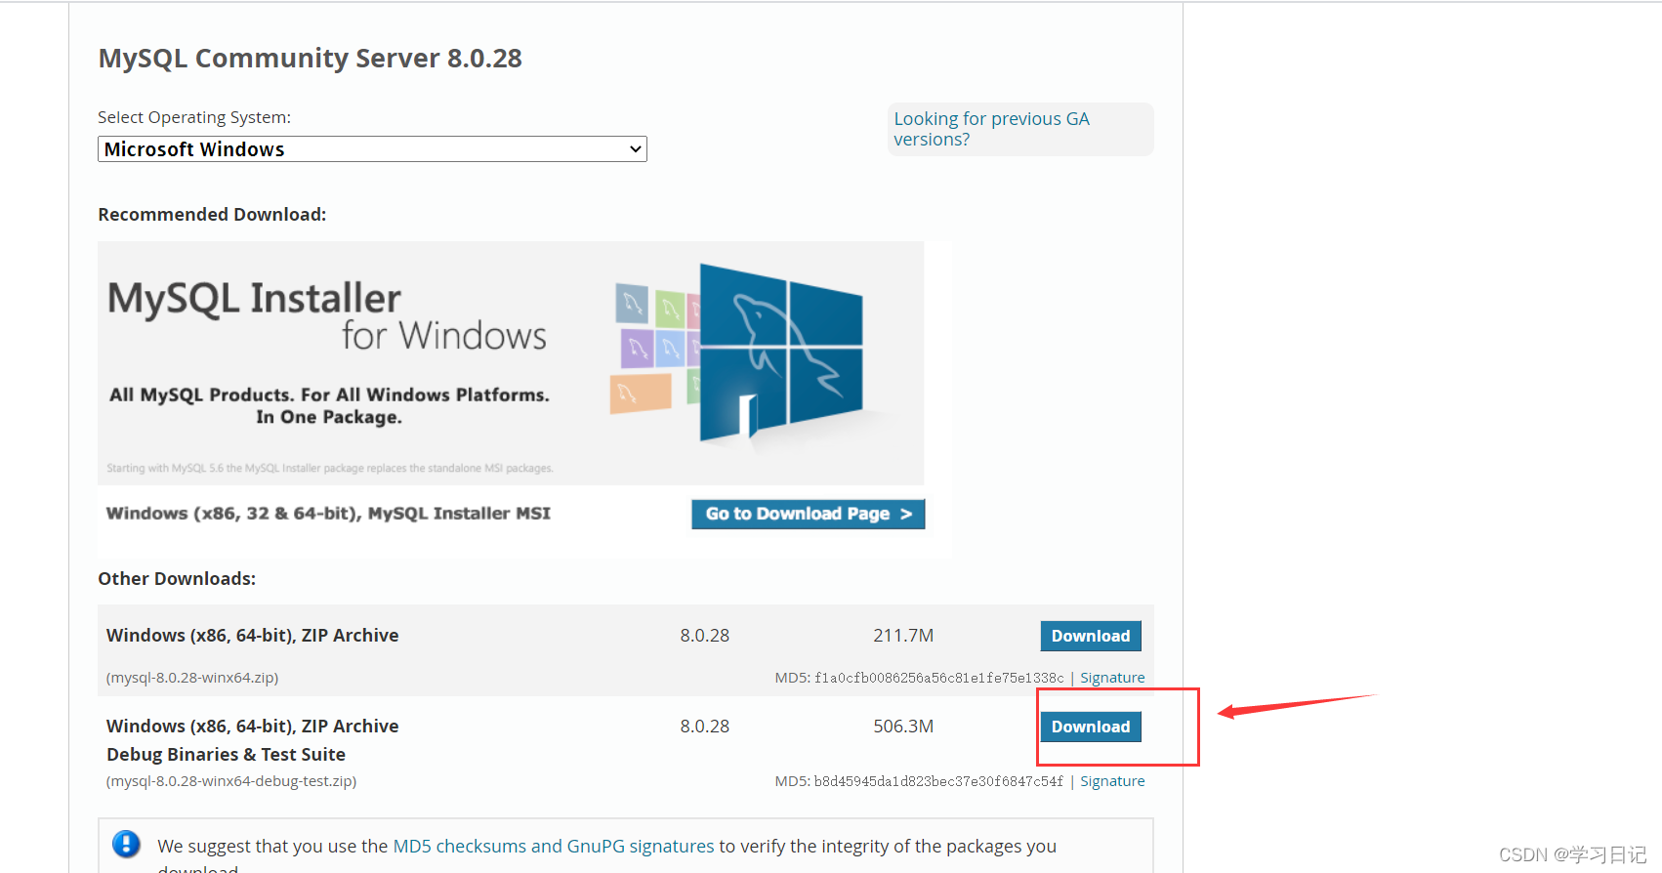Click the 211.7M file size value

tap(903, 636)
